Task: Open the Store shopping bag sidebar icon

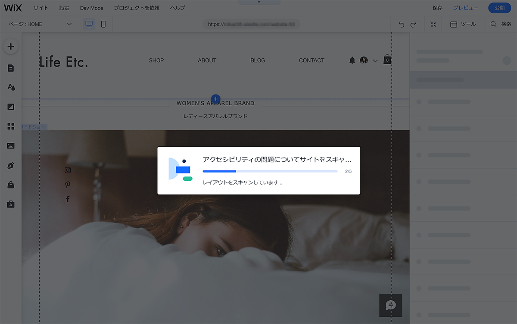Action: (11, 185)
